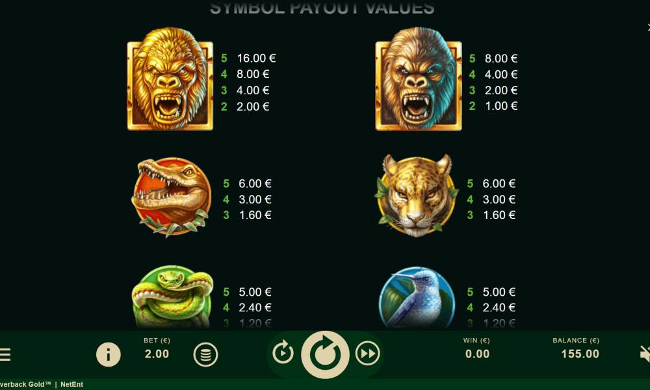Open bet settings coin stack icon
This screenshot has height=390, width=650.
(205, 354)
